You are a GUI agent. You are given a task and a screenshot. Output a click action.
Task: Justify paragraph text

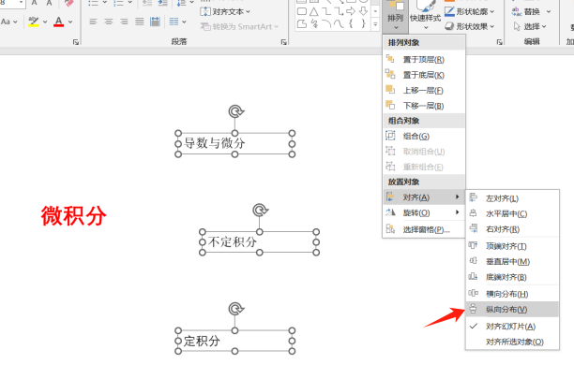(x=140, y=22)
